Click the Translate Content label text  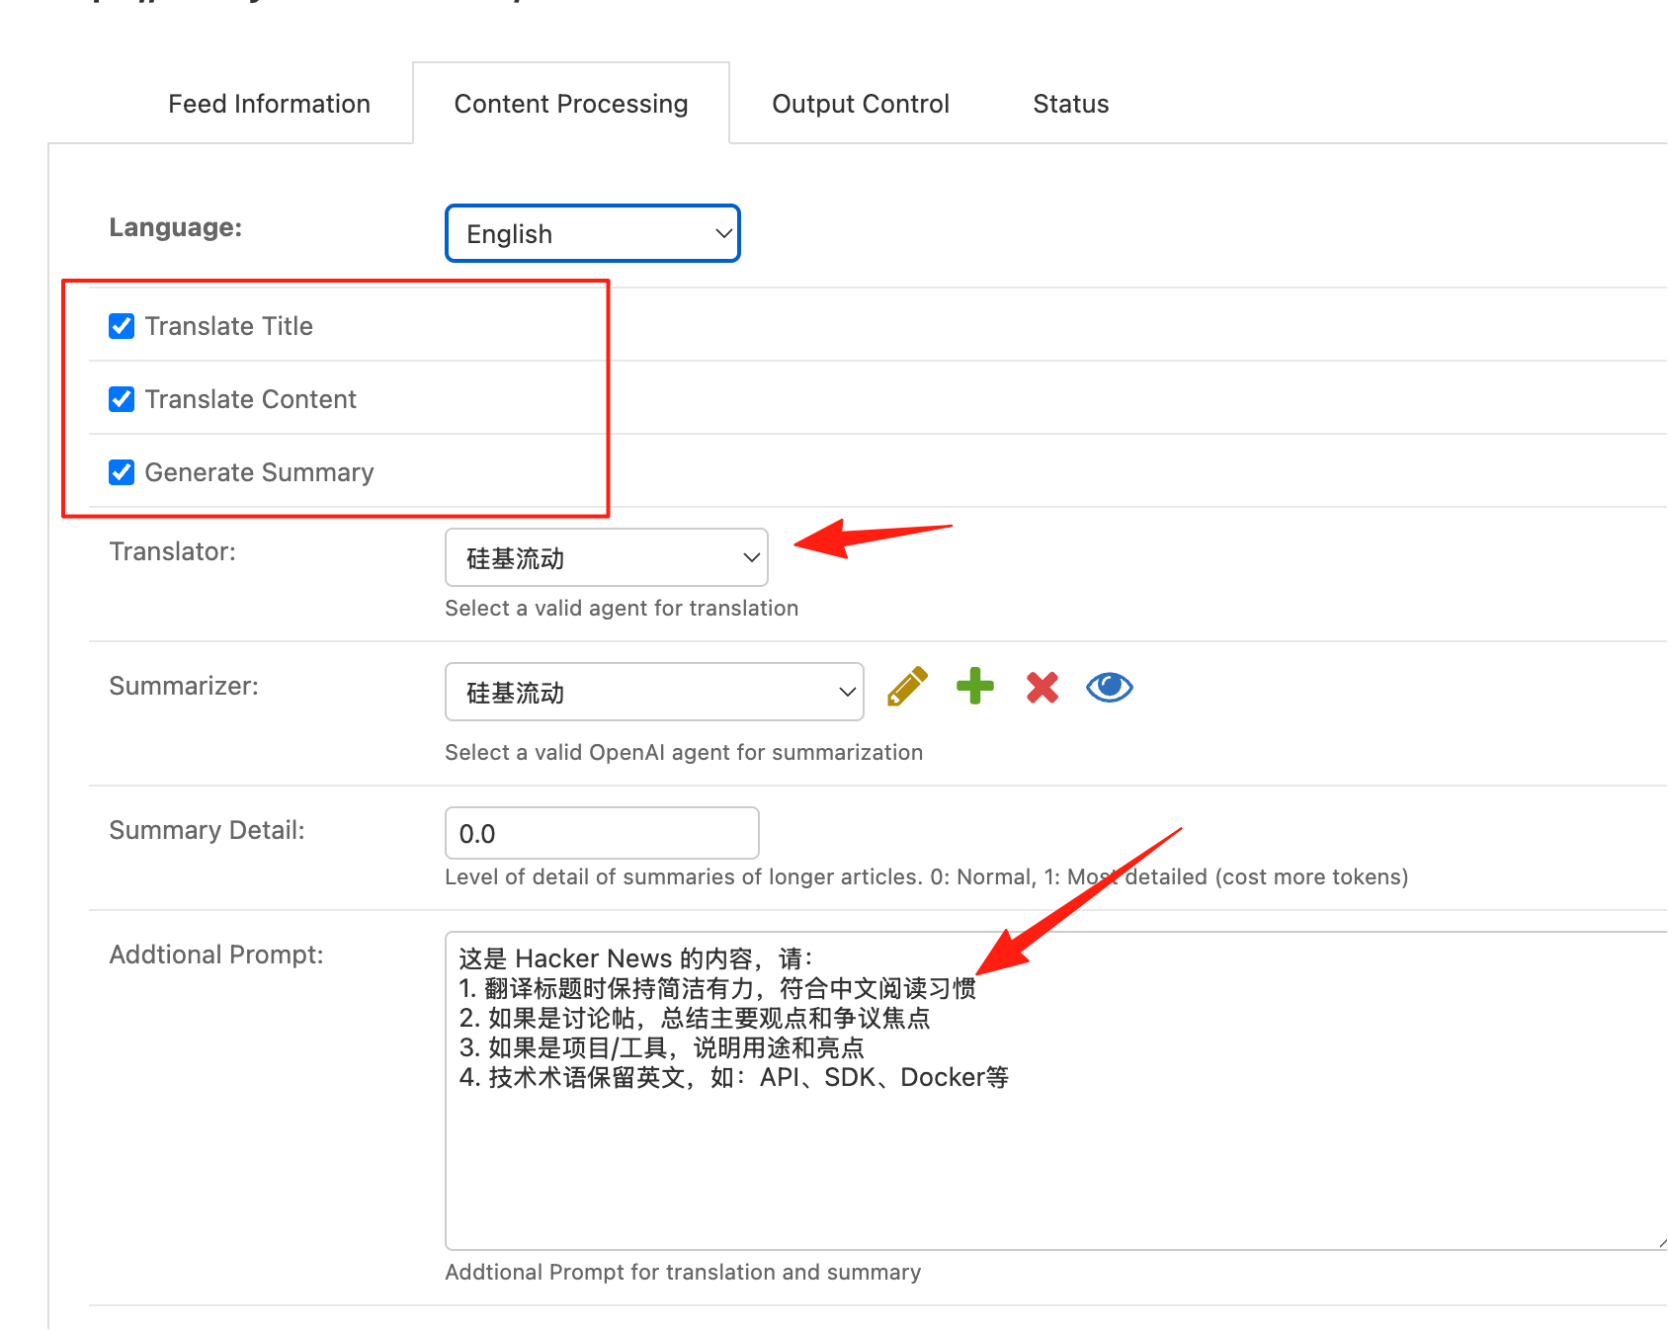click(251, 399)
